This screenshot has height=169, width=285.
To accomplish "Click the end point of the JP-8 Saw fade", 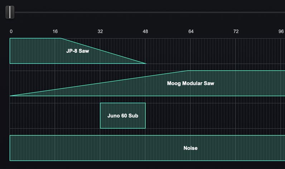I will (x=146, y=63).
